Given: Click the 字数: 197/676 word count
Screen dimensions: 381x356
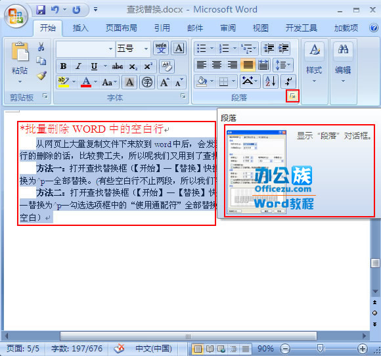Looking at the screenshot, I should coord(77,349).
